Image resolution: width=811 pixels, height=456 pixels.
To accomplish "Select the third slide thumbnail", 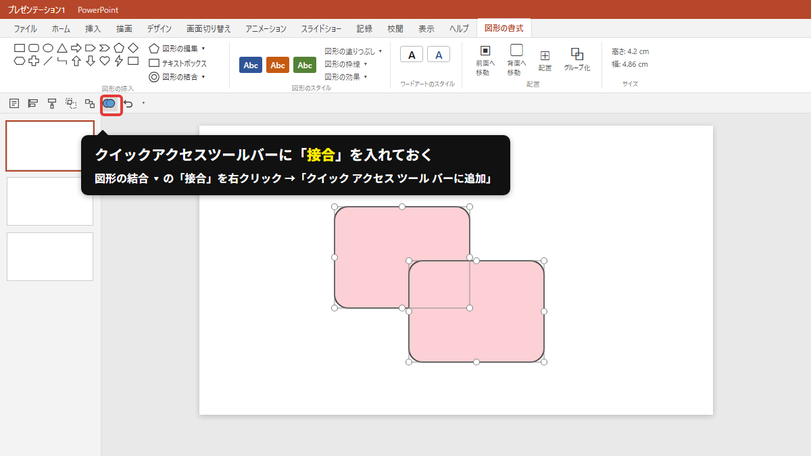I will pos(50,257).
